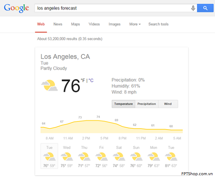Click the blue search magnifier button
The width and height of the screenshot is (215, 177).
205,8
